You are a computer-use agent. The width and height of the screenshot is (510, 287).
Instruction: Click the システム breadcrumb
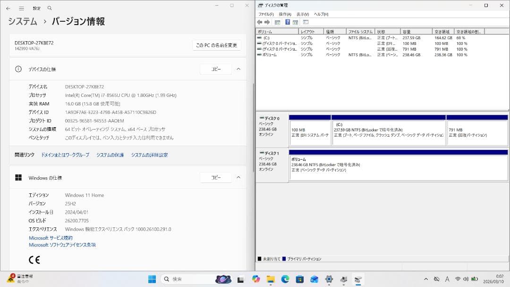tap(23, 21)
